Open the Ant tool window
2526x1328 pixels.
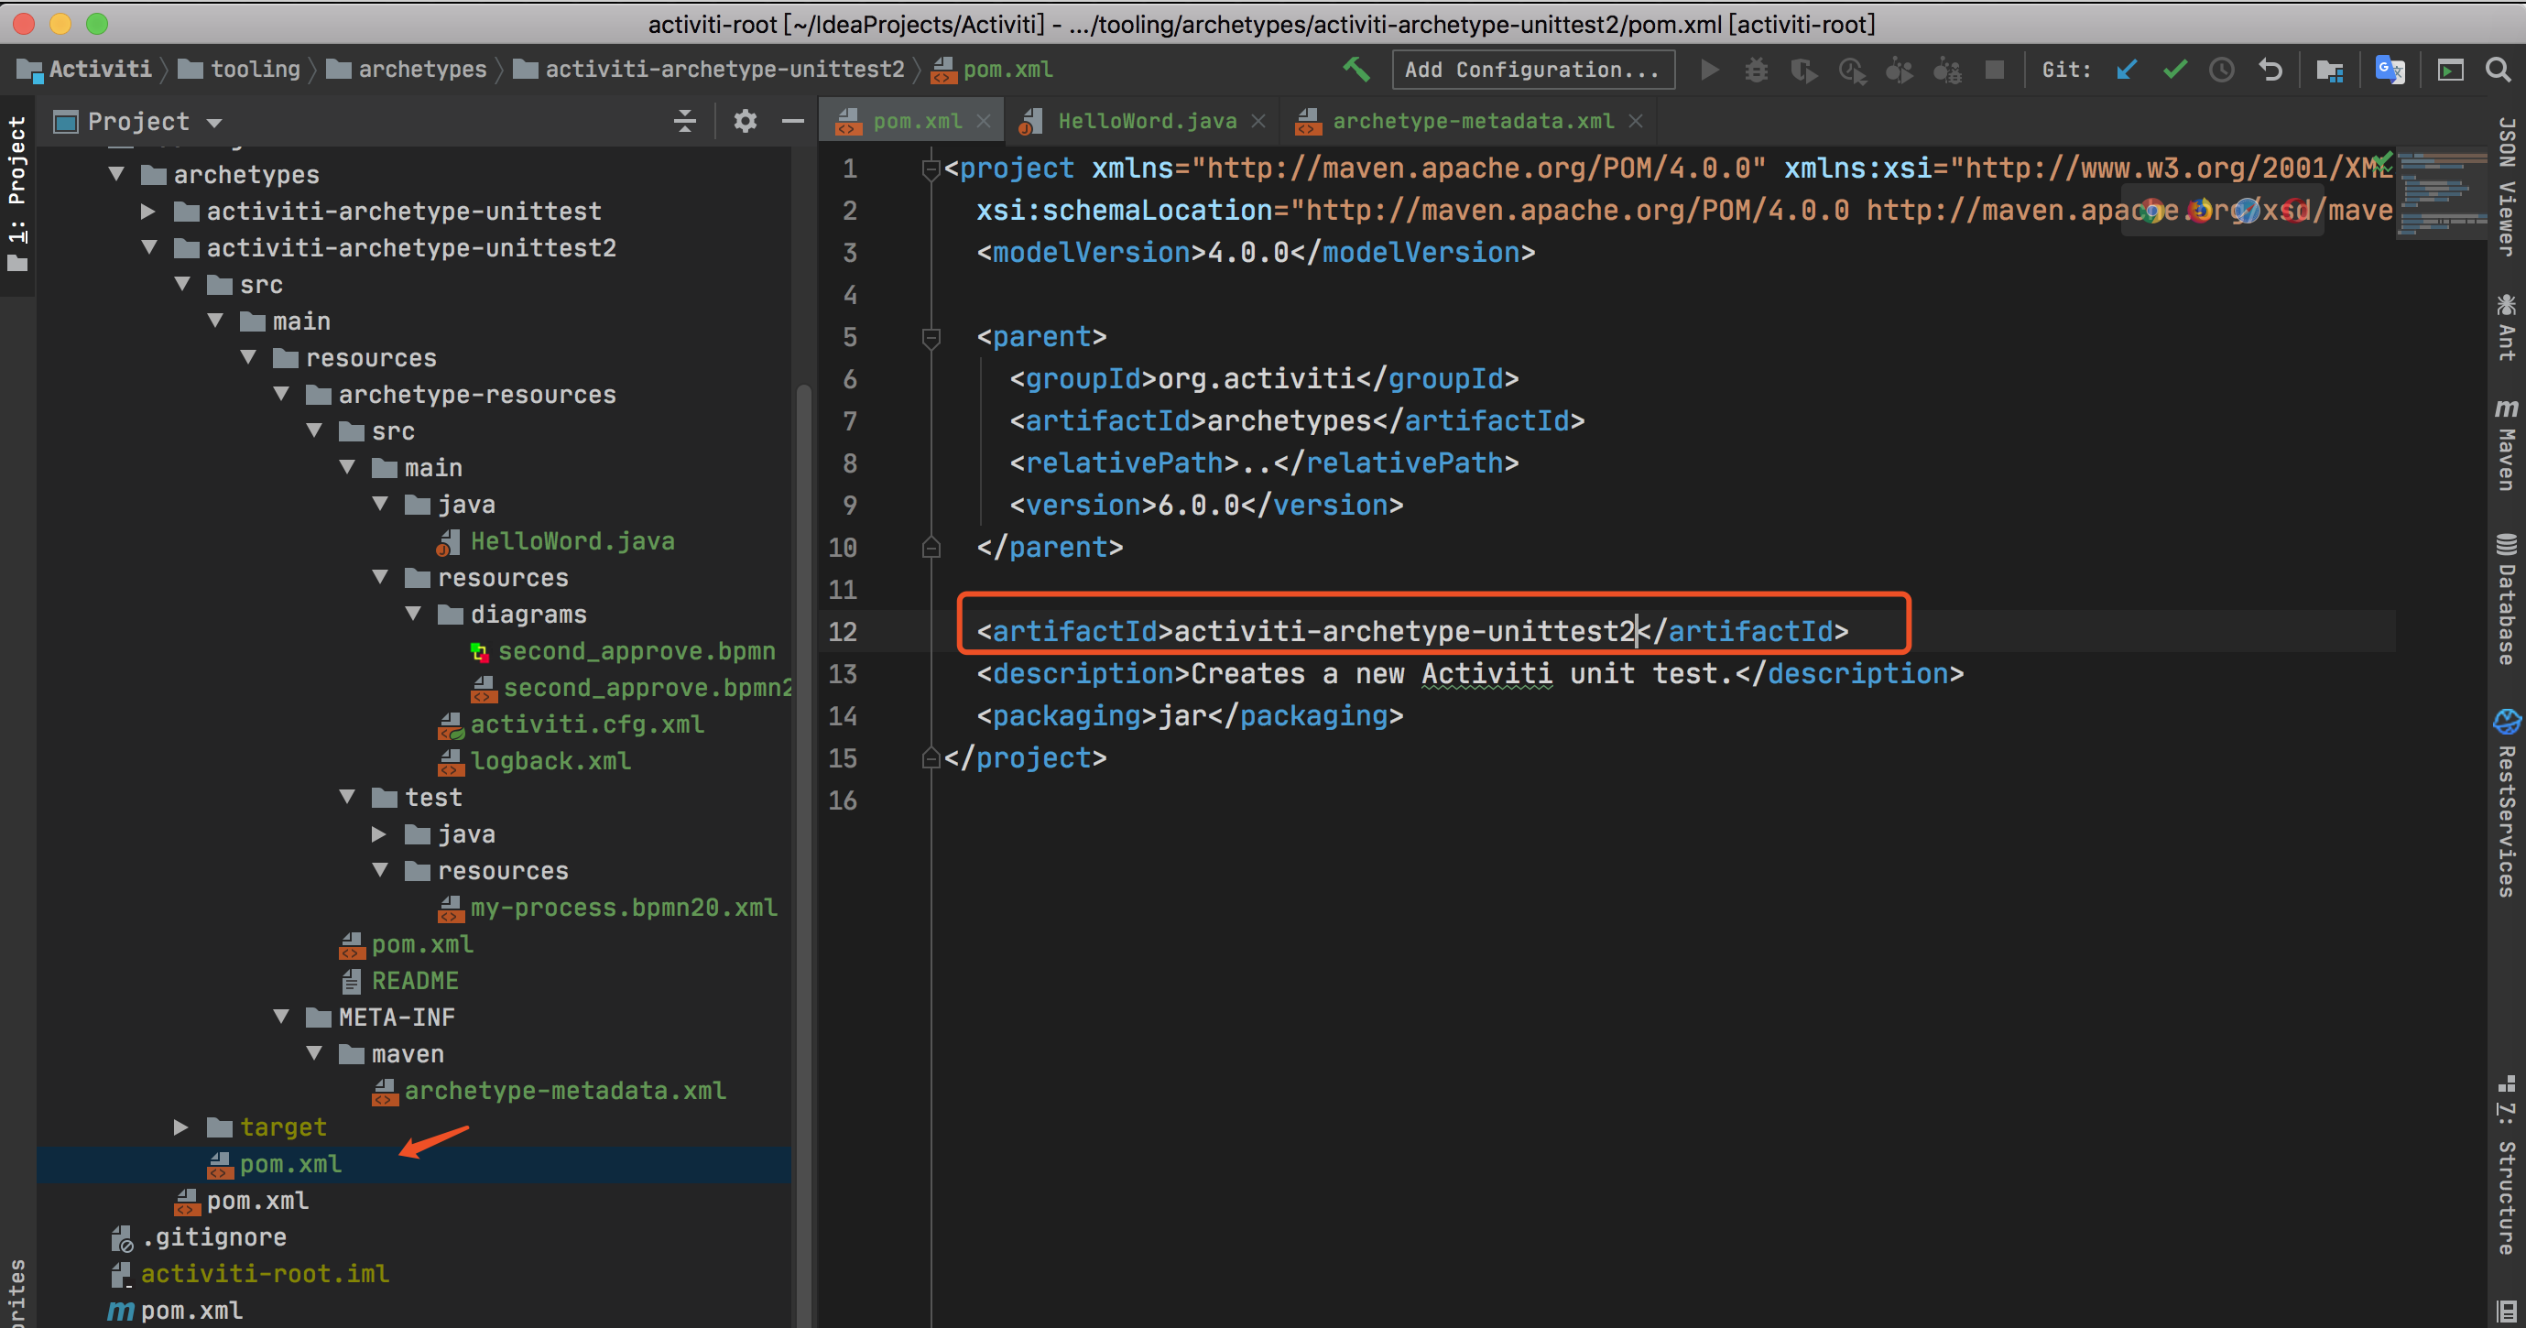(x=2507, y=327)
